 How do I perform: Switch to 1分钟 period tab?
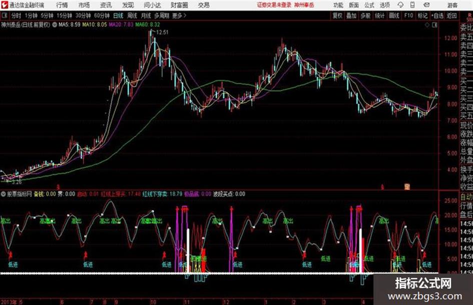[x=31, y=16]
